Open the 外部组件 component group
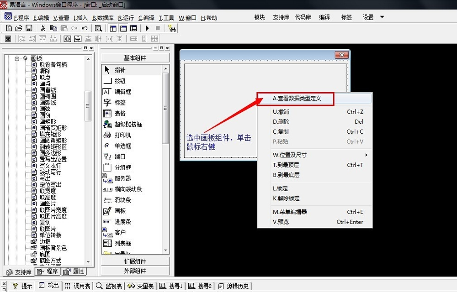This screenshot has height=292, width=457. 135,271
